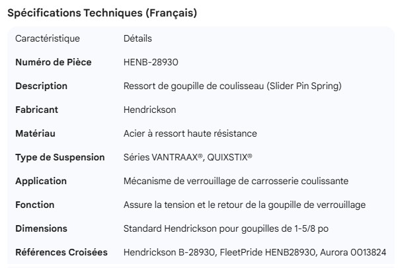Select the Application row label
The height and width of the screenshot is (268, 400).
pyautogui.click(x=41, y=181)
